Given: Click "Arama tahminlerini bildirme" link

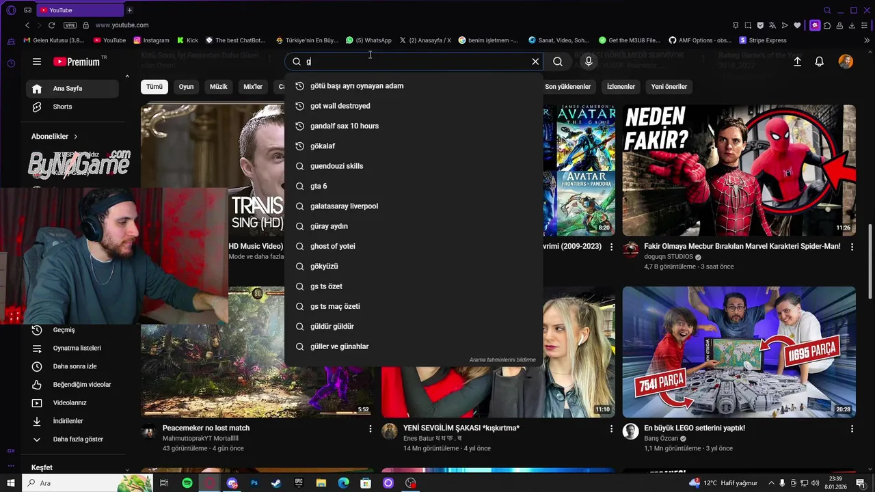Looking at the screenshot, I should 502,360.
